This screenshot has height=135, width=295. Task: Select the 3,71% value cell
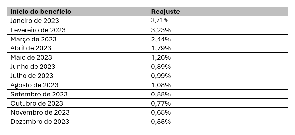coord(218,20)
